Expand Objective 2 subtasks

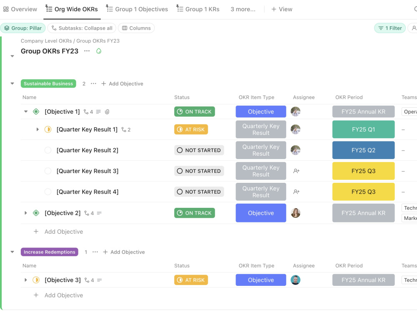[x=25, y=213]
